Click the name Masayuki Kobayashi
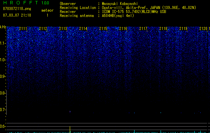This screenshot has width=210, height=133. [120, 4]
